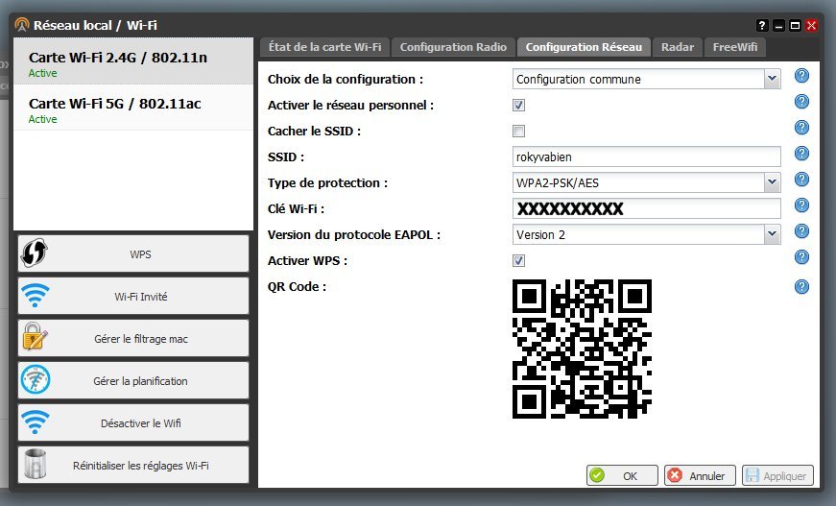Screen dimensions: 836x506
Task: Click the Wi-Fi Invité signal icon
Action: pyautogui.click(x=36, y=296)
